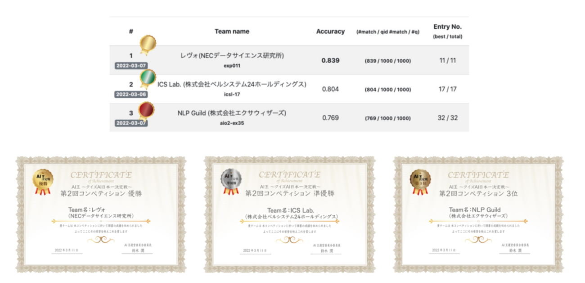Click the submission name "exp011"
585x283 pixels.
pyautogui.click(x=232, y=65)
